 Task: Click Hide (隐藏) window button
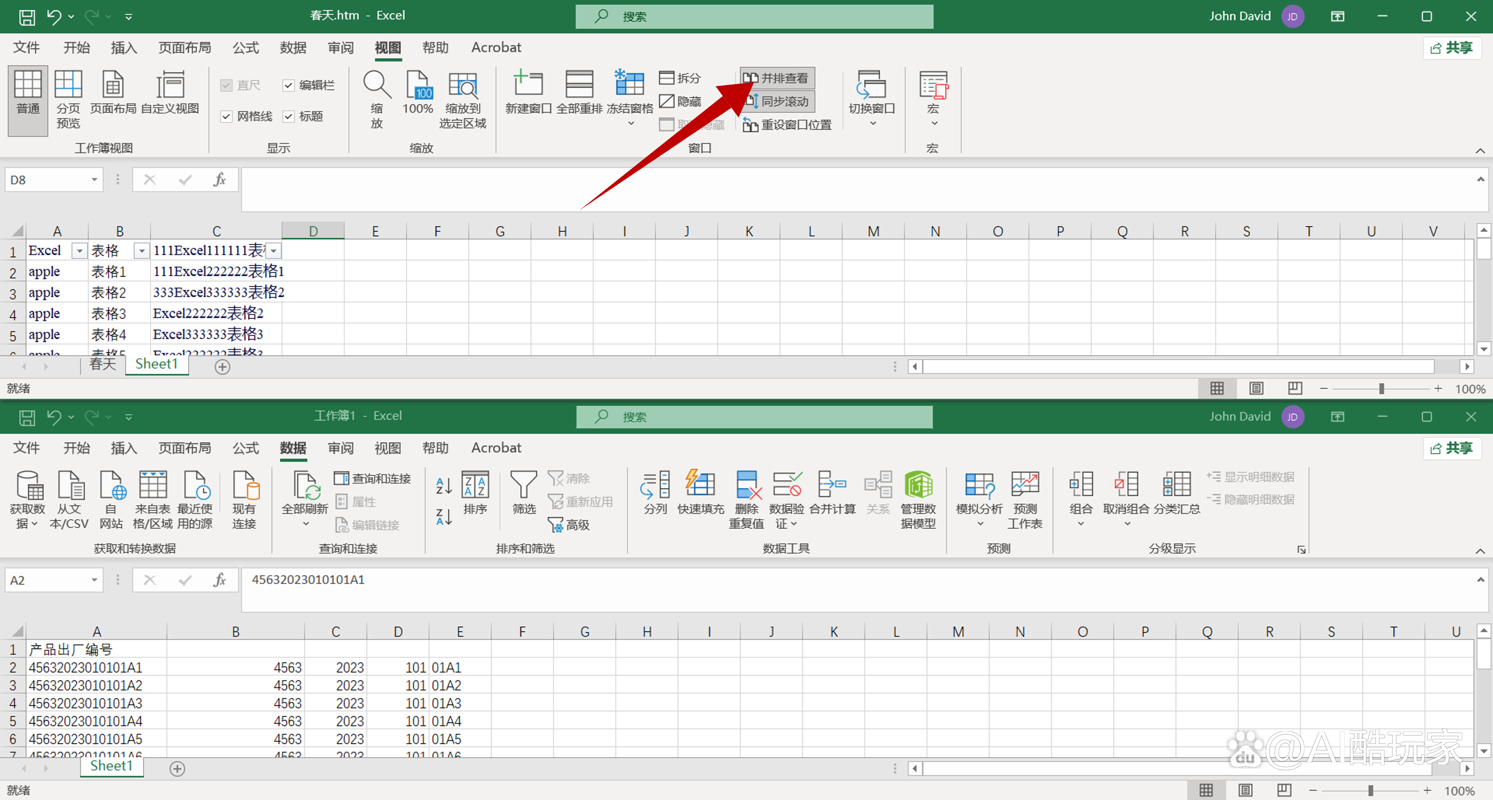[x=680, y=101]
